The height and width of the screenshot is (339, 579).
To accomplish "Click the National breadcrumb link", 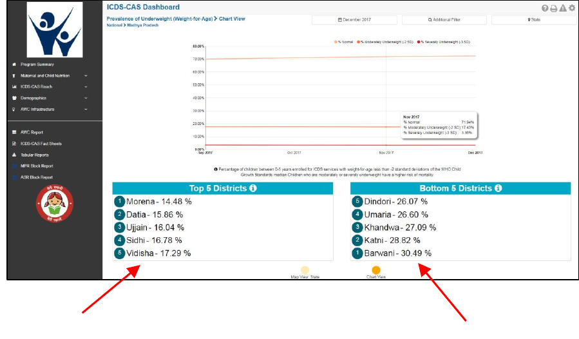I will coord(114,25).
